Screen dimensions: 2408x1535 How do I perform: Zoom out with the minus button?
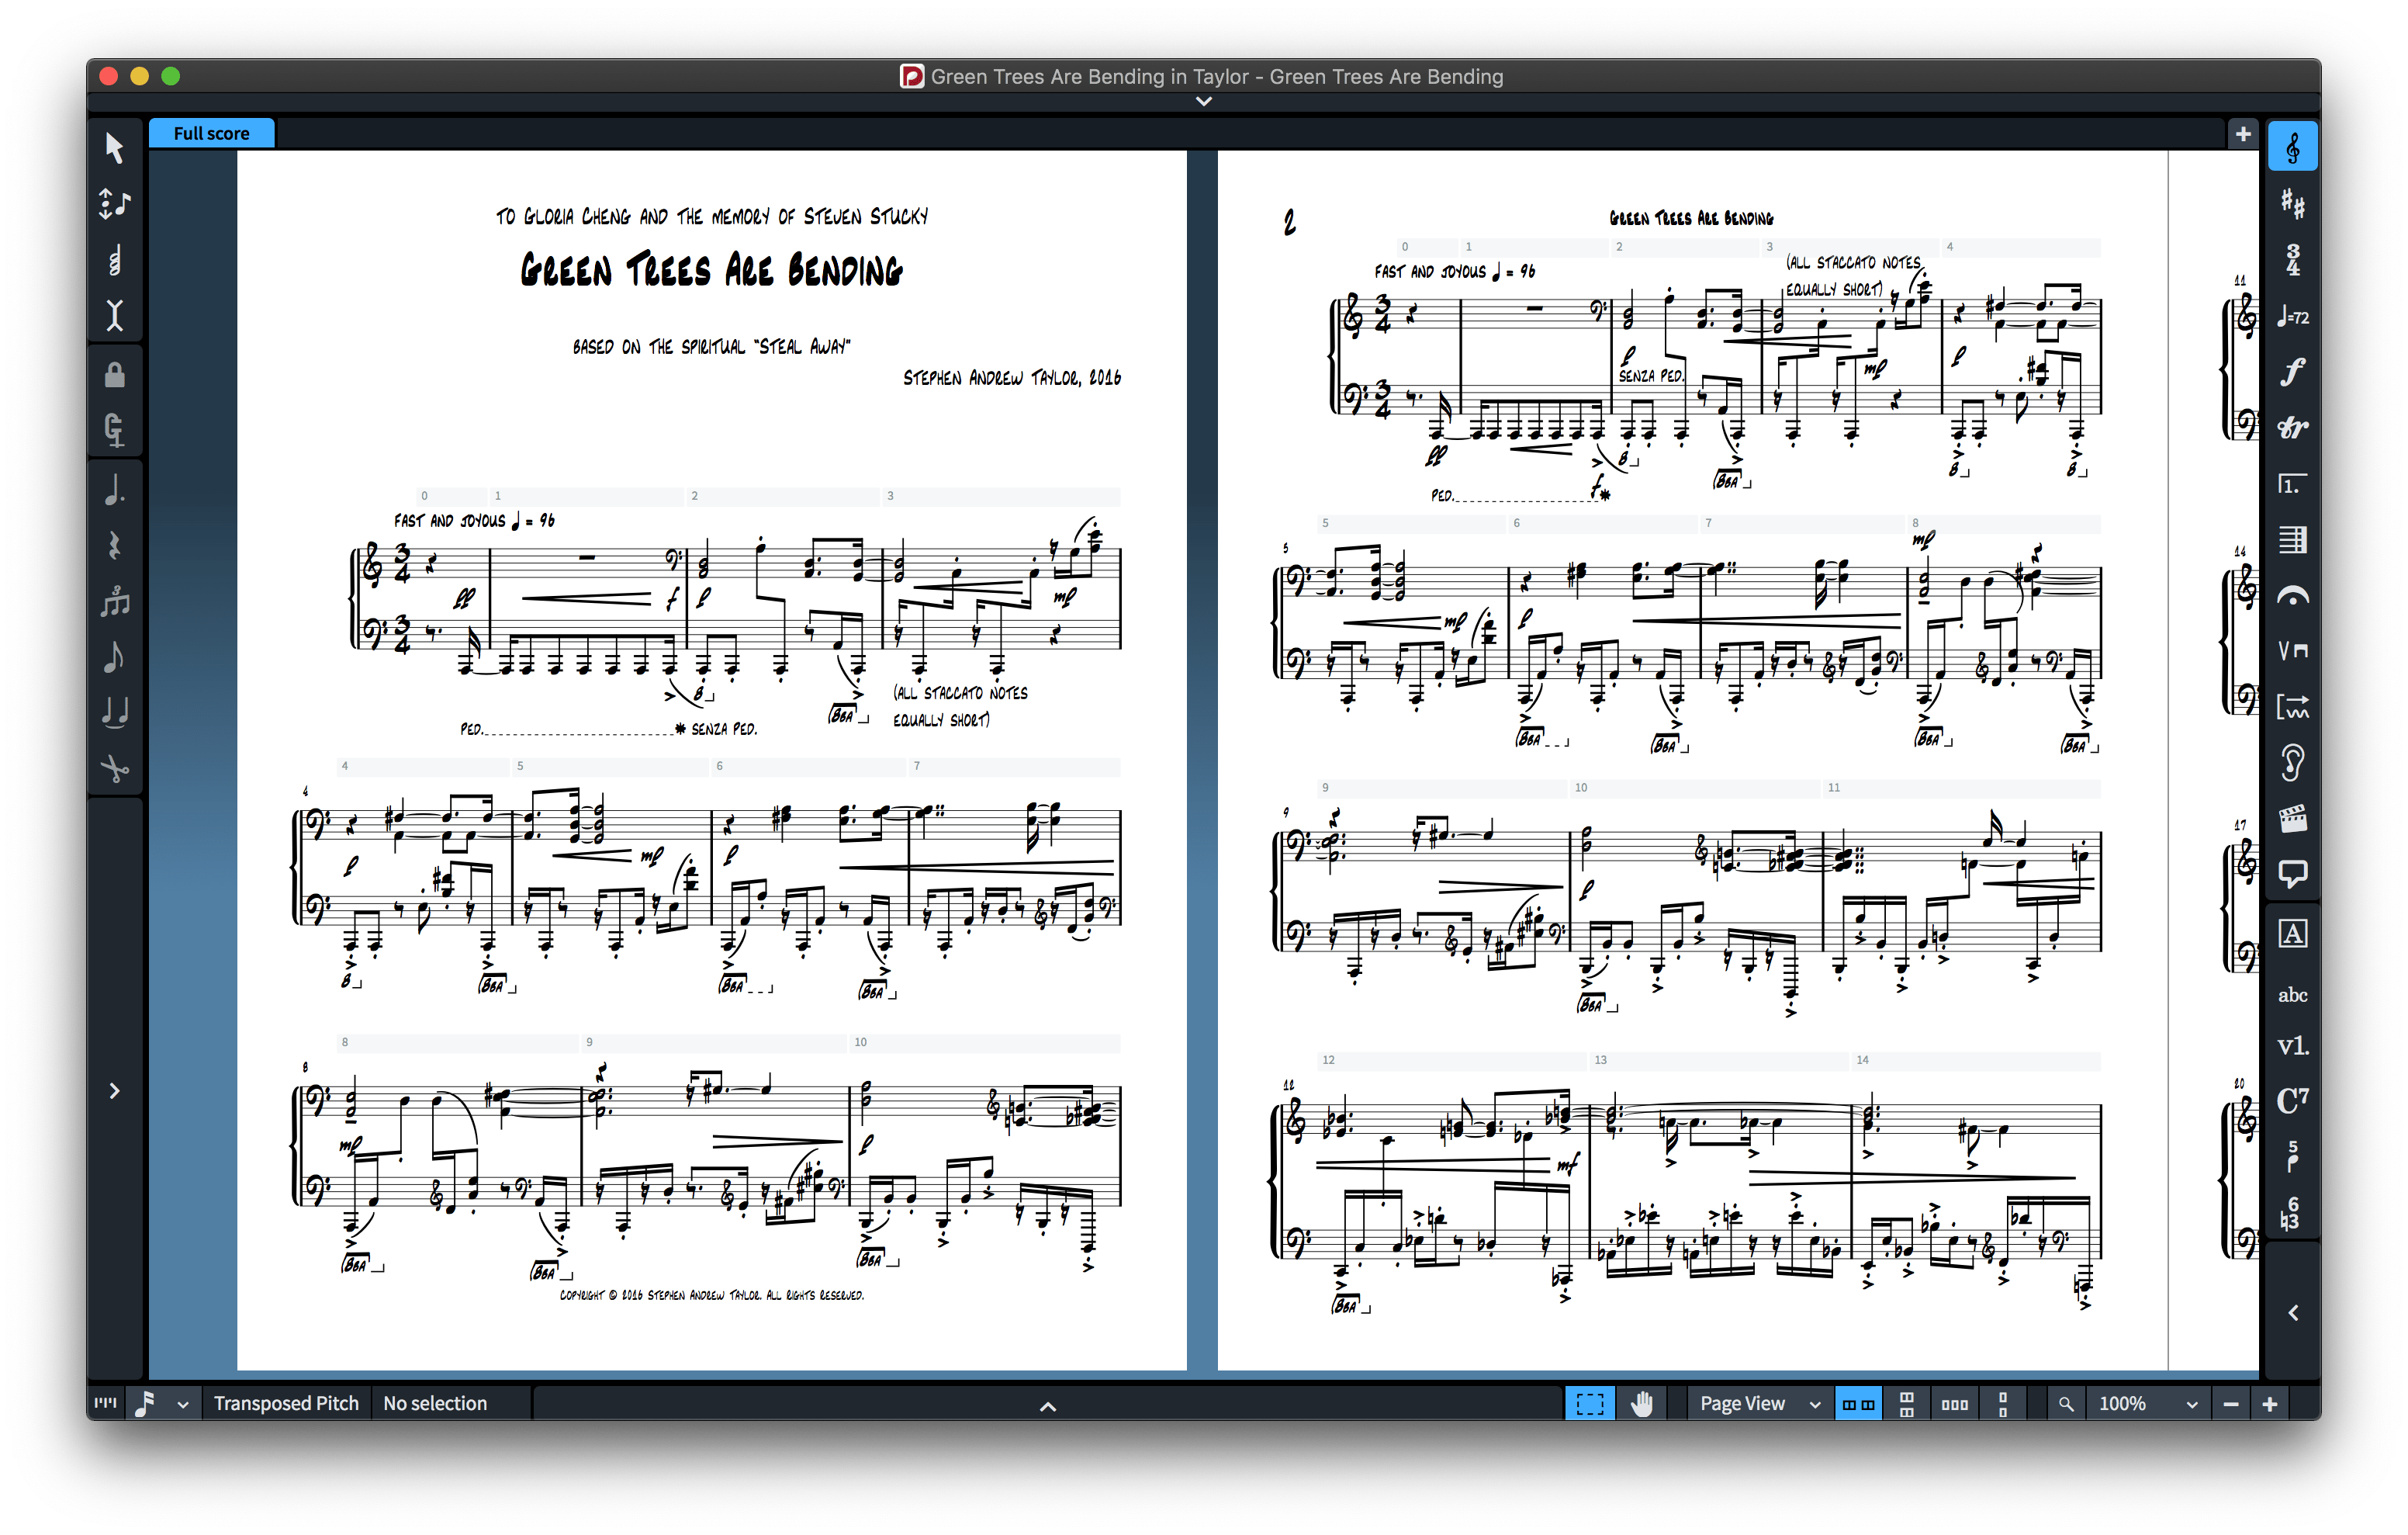click(2230, 1403)
